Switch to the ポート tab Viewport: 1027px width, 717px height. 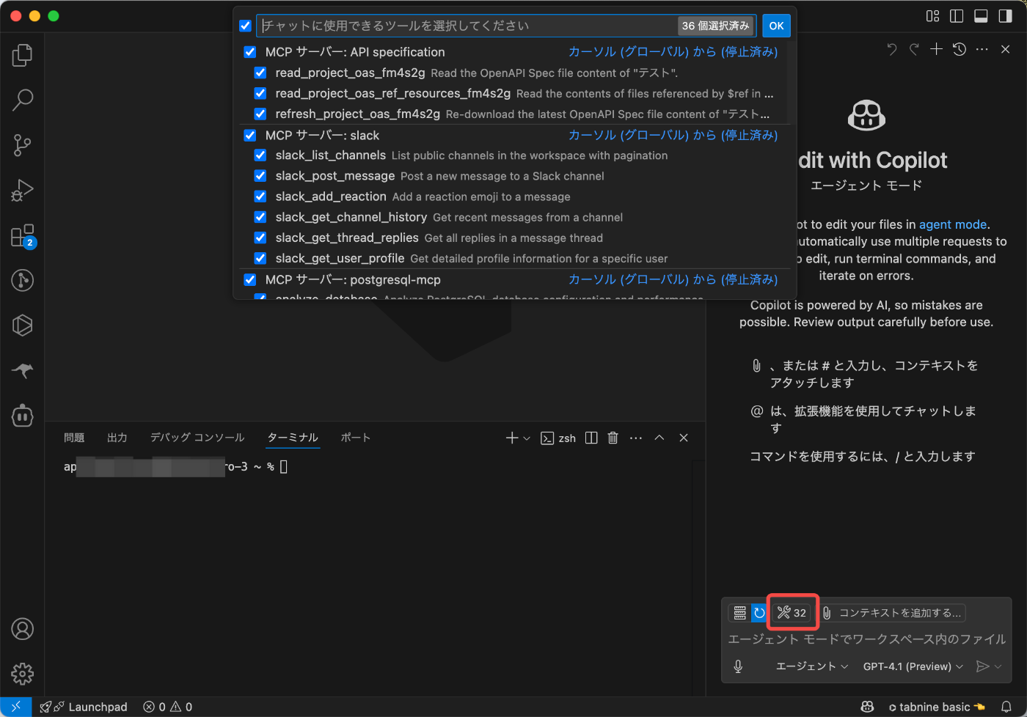[356, 438]
